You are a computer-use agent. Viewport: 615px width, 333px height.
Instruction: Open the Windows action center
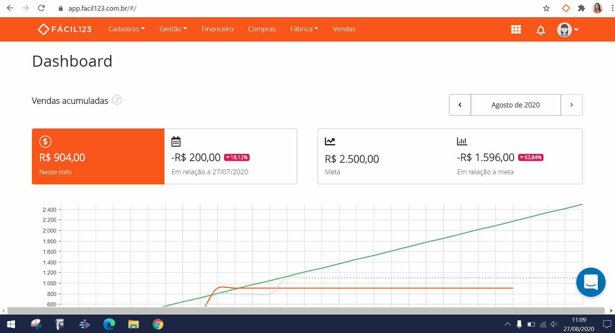tap(607, 324)
